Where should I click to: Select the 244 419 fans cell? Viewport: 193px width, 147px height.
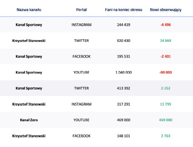click(x=123, y=25)
